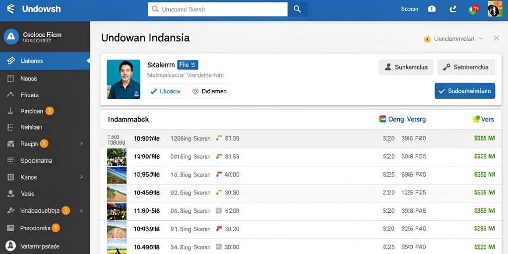Click the Sunkemclua button

tap(406, 67)
